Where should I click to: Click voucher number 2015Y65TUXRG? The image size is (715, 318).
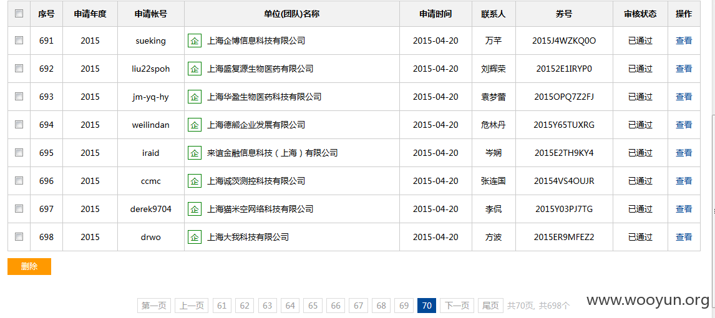point(564,125)
